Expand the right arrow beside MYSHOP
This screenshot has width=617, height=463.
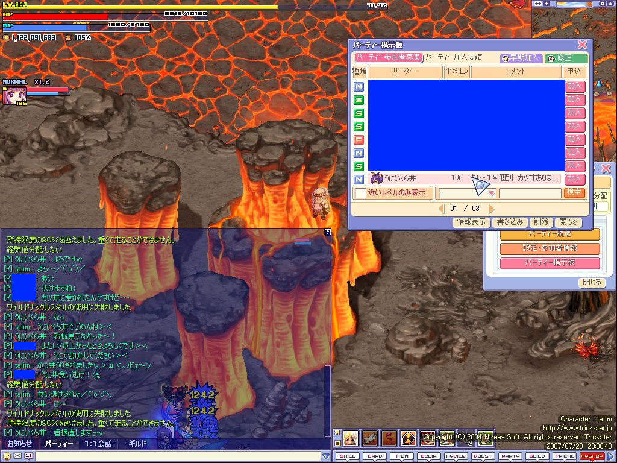(610, 456)
